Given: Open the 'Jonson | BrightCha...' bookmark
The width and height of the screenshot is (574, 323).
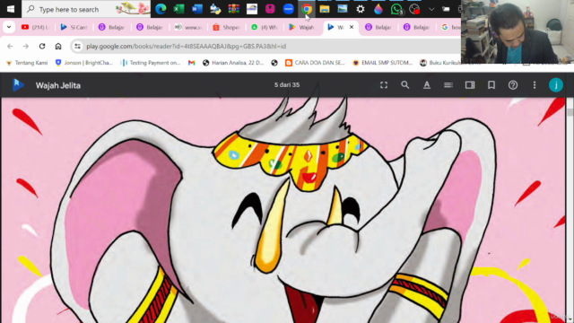Looking at the screenshot, I should [83, 63].
